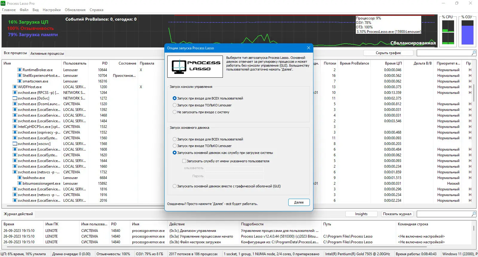Click the log Действие column header

tap(204, 224)
